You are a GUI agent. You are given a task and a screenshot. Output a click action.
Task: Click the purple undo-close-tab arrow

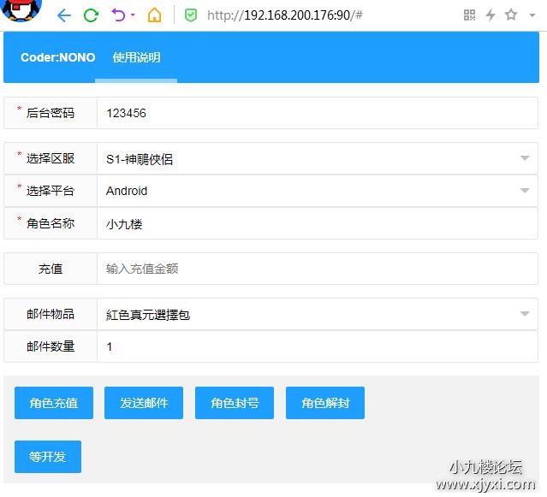pyautogui.click(x=119, y=15)
